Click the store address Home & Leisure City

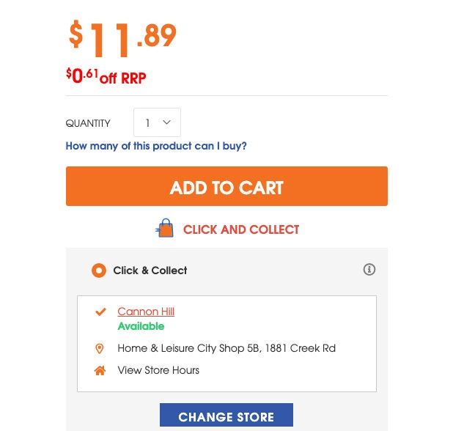tap(226, 348)
